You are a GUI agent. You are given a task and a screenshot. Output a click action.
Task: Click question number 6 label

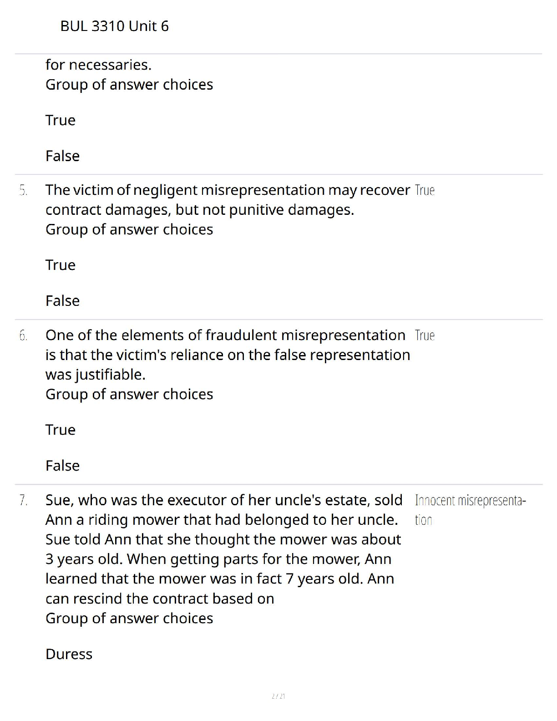pos(23,336)
